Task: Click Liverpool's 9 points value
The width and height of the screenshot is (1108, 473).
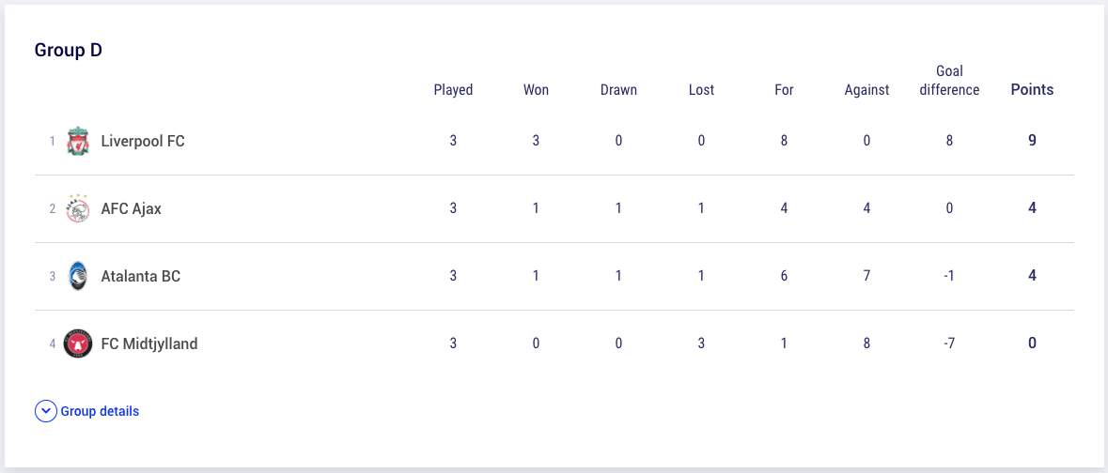Action: click(x=1033, y=141)
